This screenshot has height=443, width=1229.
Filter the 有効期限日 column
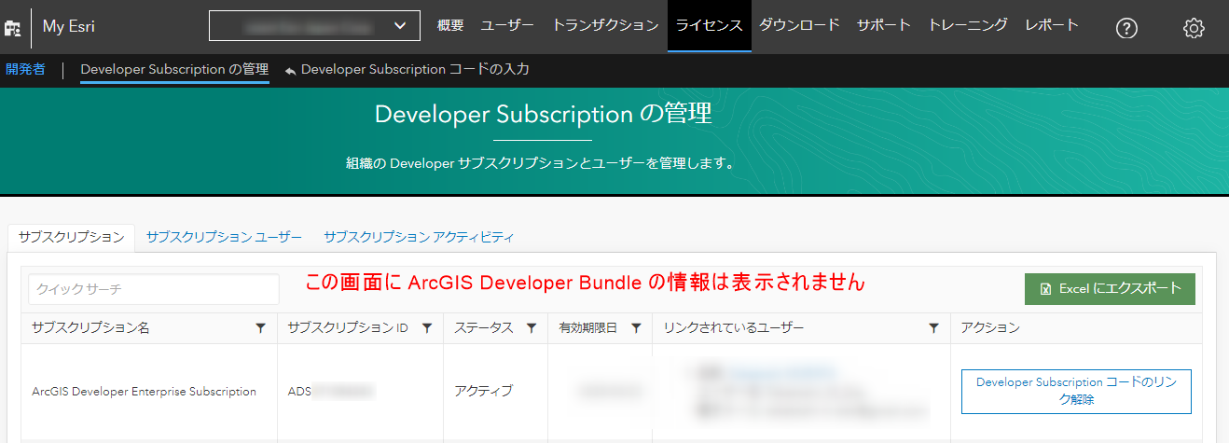pyautogui.click(x=636, y=328)
